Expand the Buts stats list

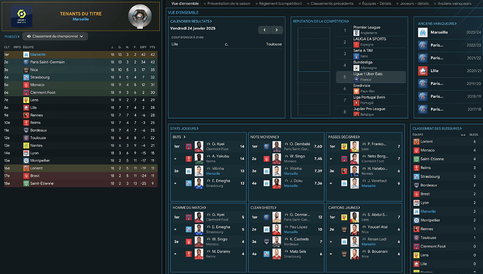point(179,137)
